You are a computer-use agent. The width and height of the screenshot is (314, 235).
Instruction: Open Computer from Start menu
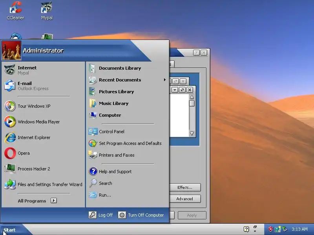pyautogui.click(x=127, y=115)
